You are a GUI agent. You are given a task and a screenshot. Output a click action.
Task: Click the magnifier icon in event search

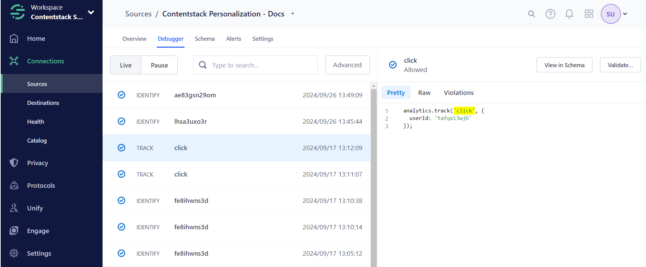coord(203,65)
